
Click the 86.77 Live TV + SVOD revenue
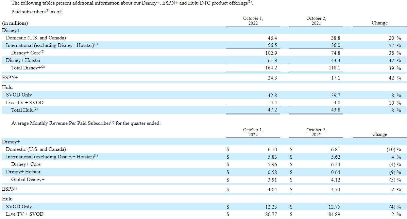271,214
